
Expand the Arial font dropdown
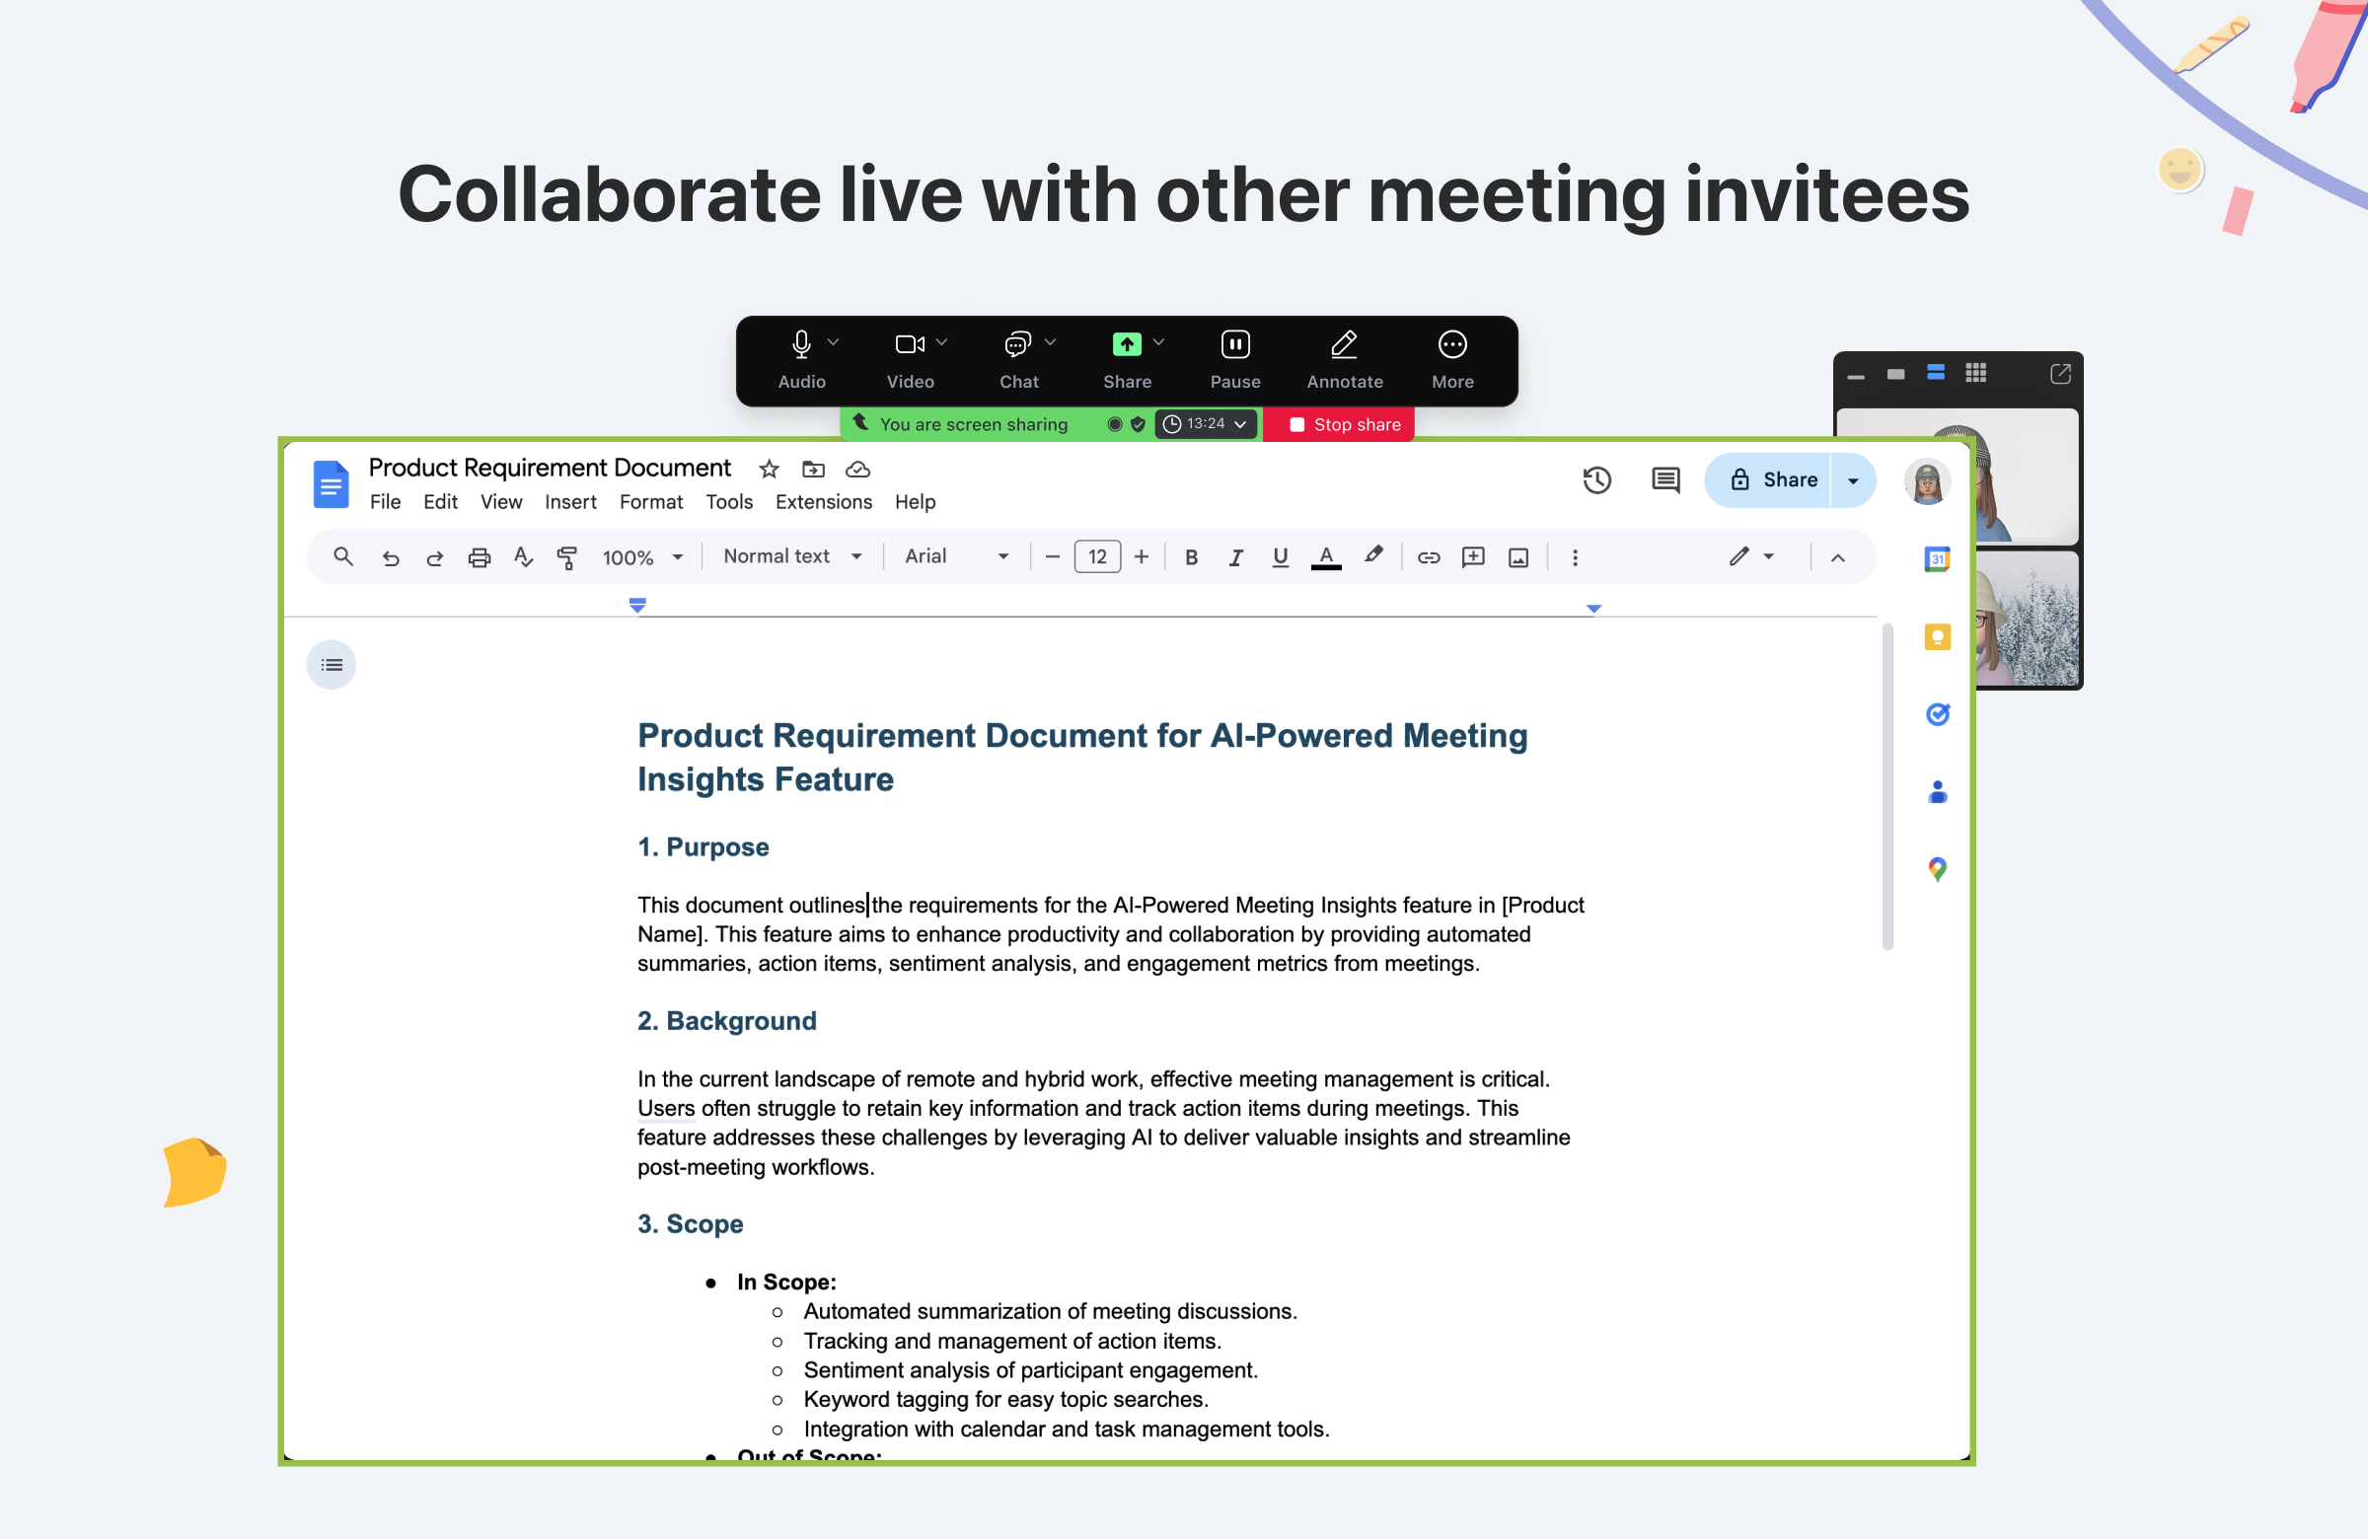pos(955,556)
